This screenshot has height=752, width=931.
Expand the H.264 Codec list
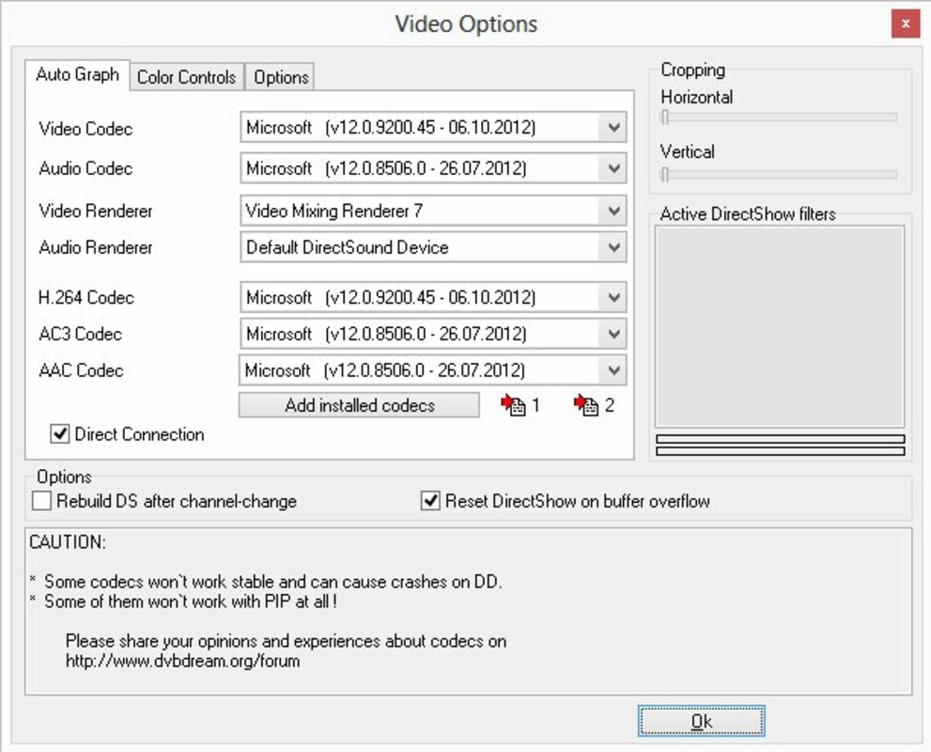[x=614, y=297]
